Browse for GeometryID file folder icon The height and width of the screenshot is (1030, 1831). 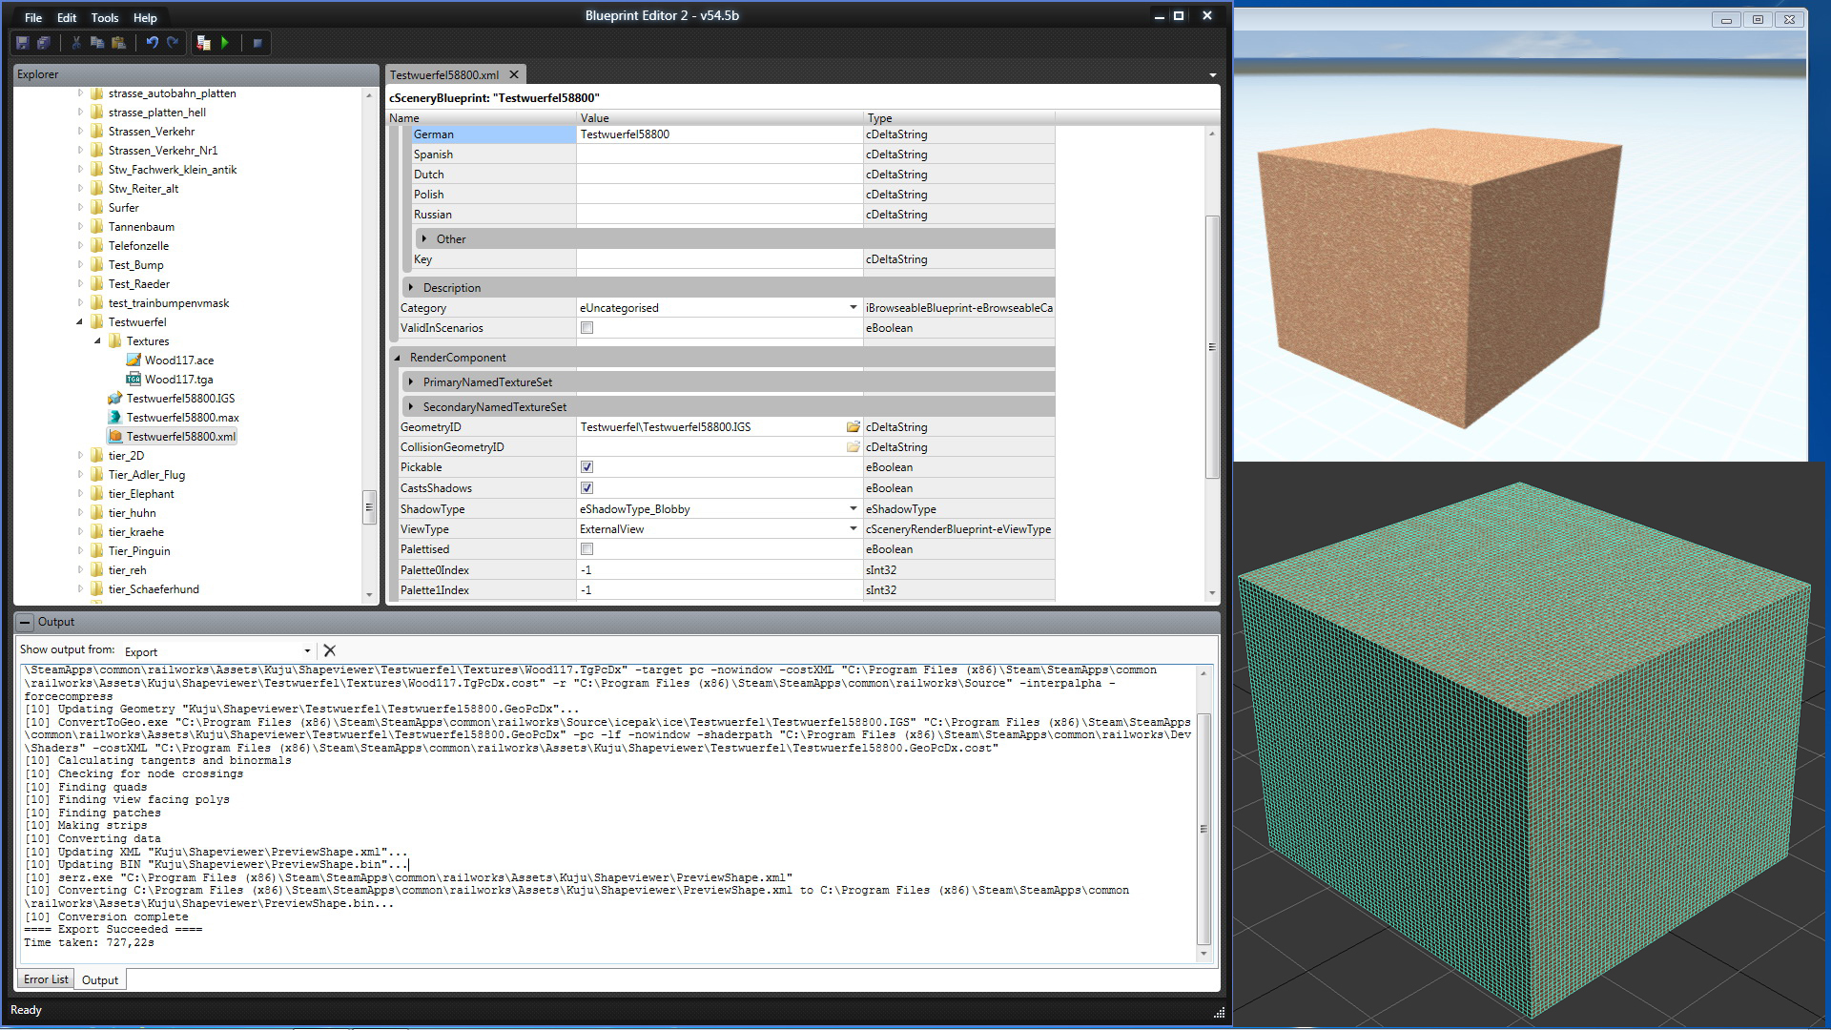(853, 427)
